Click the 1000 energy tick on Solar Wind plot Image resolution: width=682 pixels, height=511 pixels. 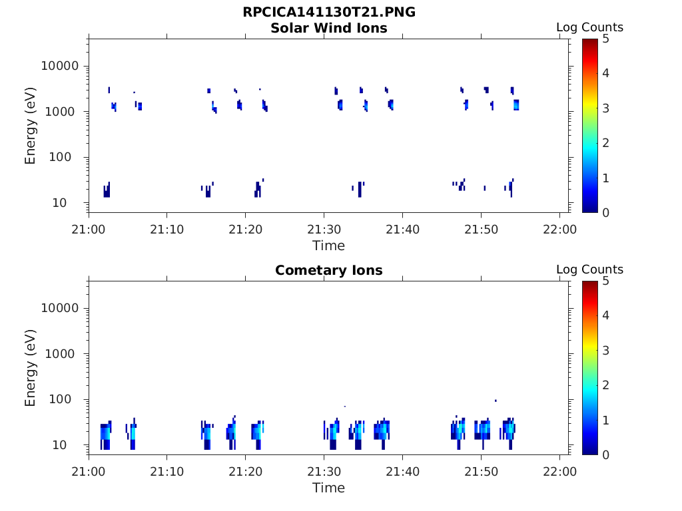point(60,112)
